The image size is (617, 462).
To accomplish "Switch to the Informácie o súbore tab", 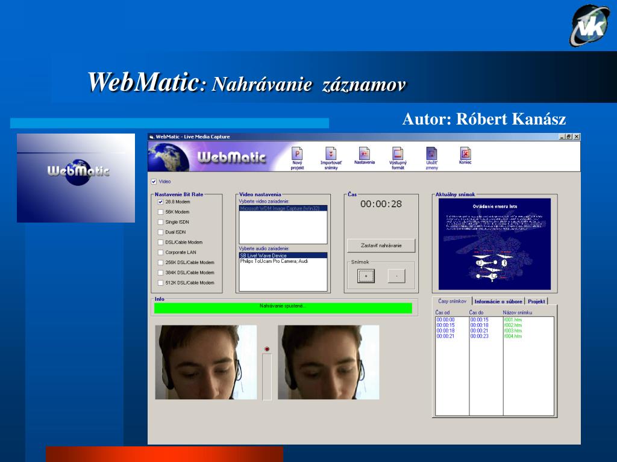I will coord(498,301).
